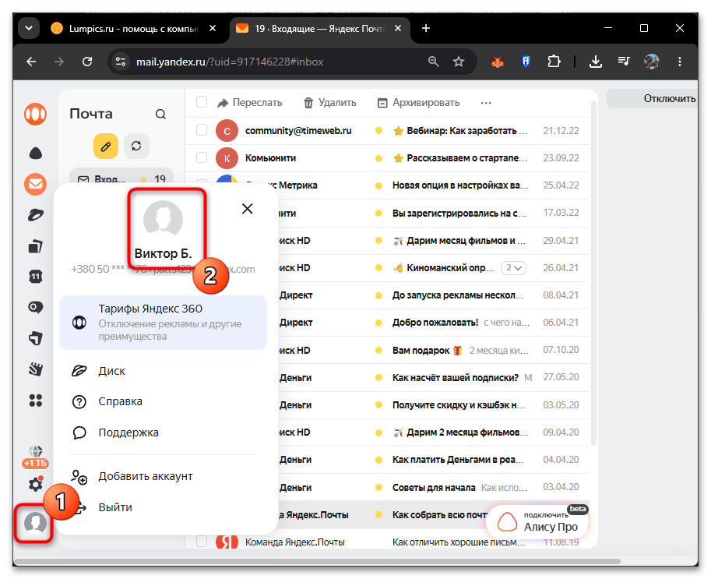The height and width of the screenshot is (579, 711).
Task: Open Yandex Disk from the sidebar icon
Action: pyautogui.click(x=35, y=215)
